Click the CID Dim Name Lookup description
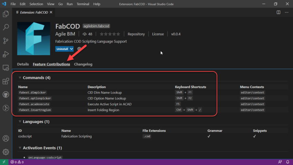293x165 pixels. pos(105,93)
